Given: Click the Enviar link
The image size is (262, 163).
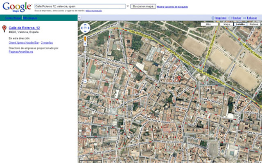Looking at the screenshot, I should coord(237,18).
